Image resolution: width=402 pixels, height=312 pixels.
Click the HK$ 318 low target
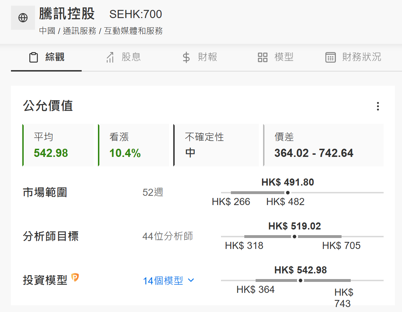click(x=244, y=246)
